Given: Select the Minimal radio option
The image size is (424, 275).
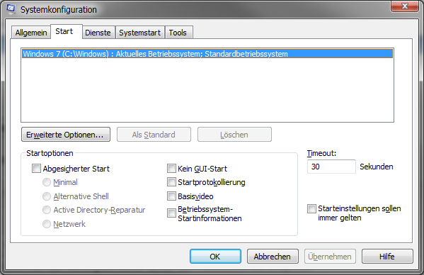Looking at the screenshot, I should (47, 182).
